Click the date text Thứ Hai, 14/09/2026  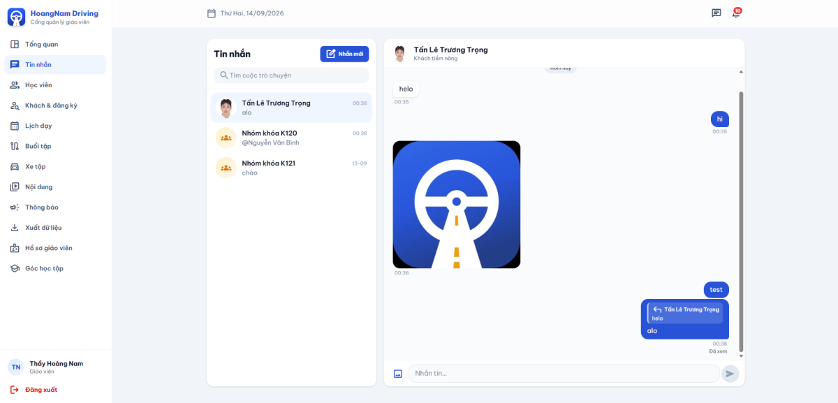[252, 13]
